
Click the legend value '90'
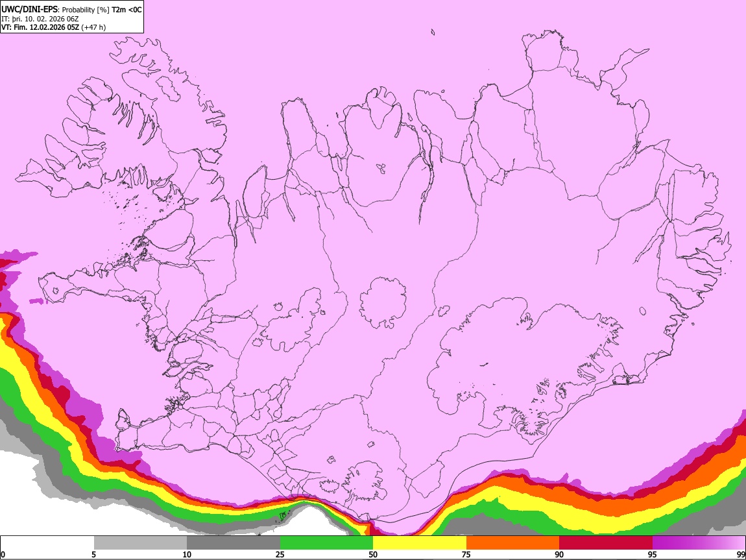pos(559,554)
